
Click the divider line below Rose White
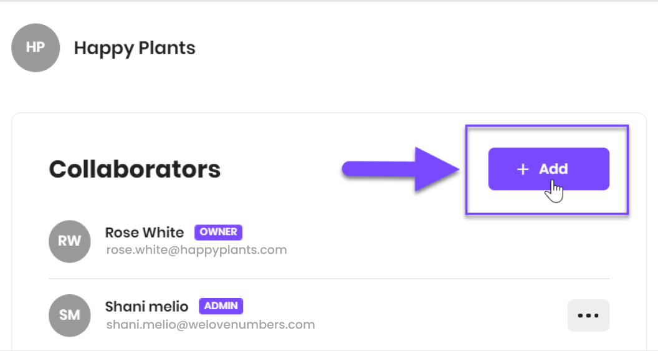329,279
